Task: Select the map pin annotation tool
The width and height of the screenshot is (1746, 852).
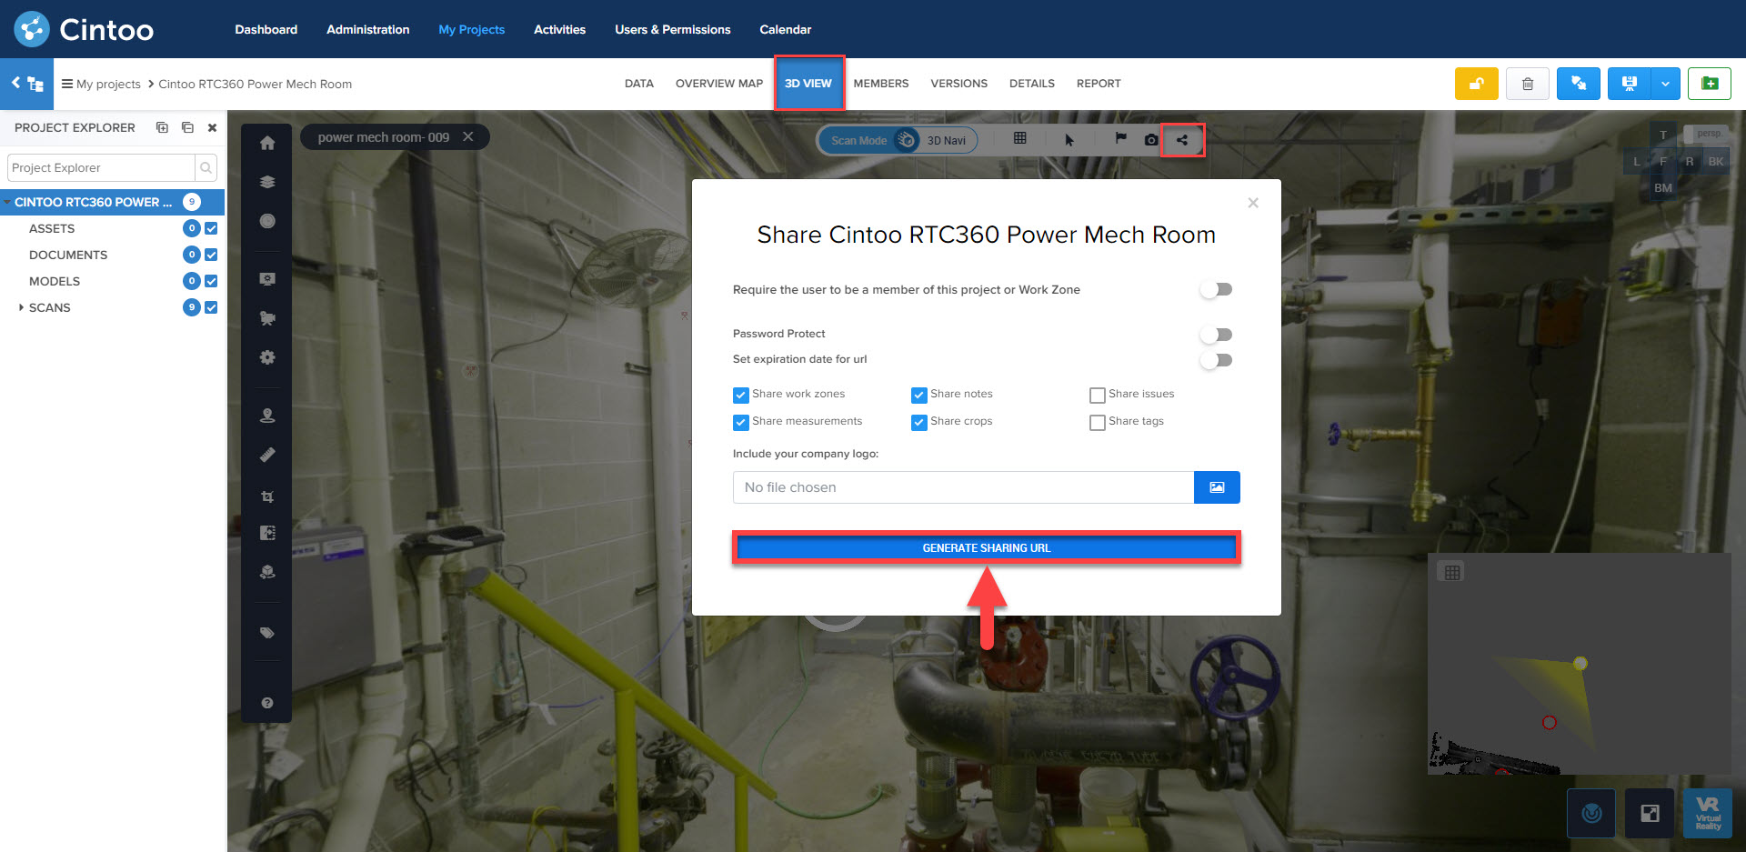Action: [x=267, y=416]
